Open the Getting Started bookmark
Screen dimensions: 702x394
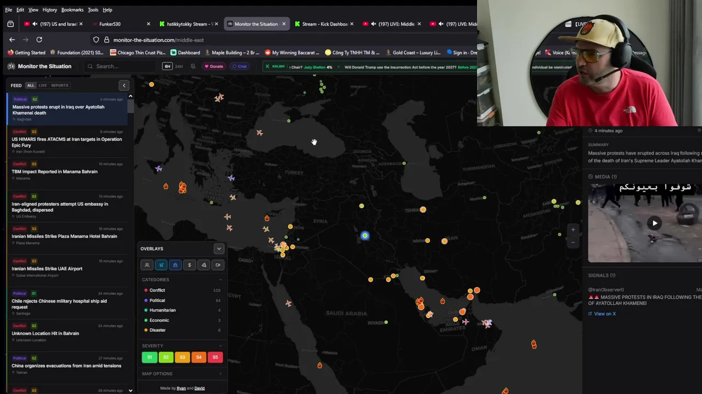(x=26, y=53)
